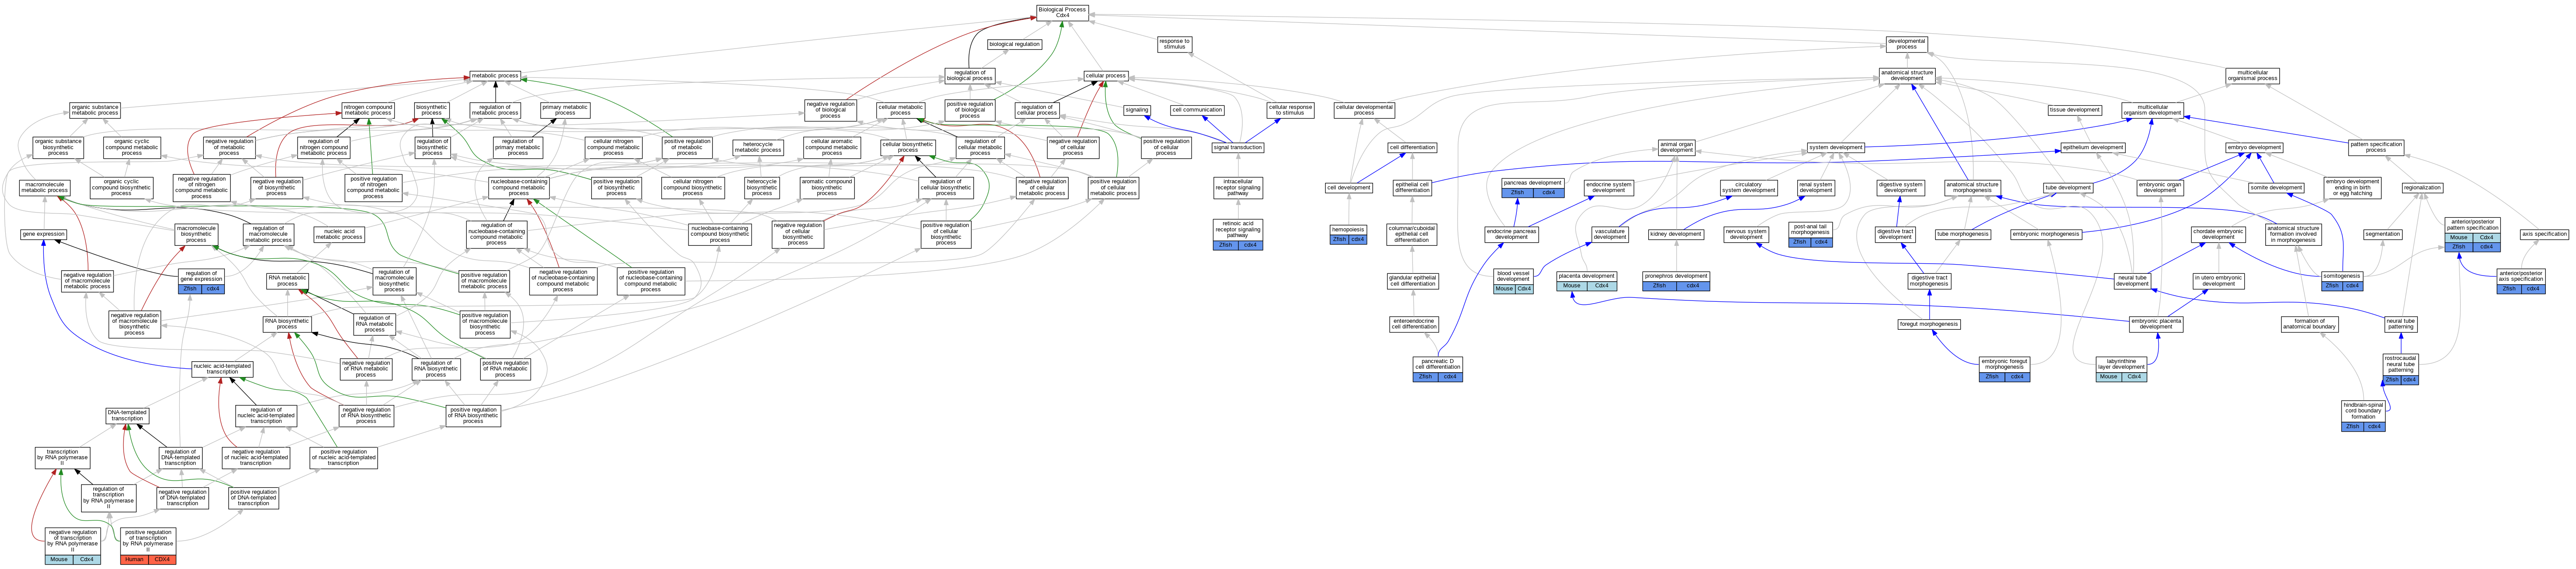This screenshot has height=569, width=2576.
Task: Click 'cellular developmental process' node
Action: click(1364, 110)
